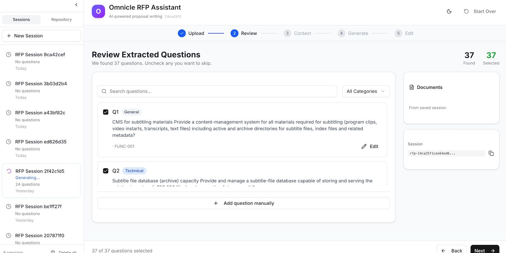Click clock icon beside RFP Session 9ca42cef
506x253 pixels.
click(9, 55)
